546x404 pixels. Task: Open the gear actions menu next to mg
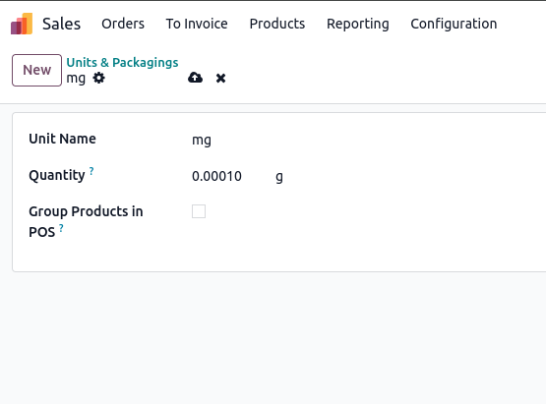point(99,78)
